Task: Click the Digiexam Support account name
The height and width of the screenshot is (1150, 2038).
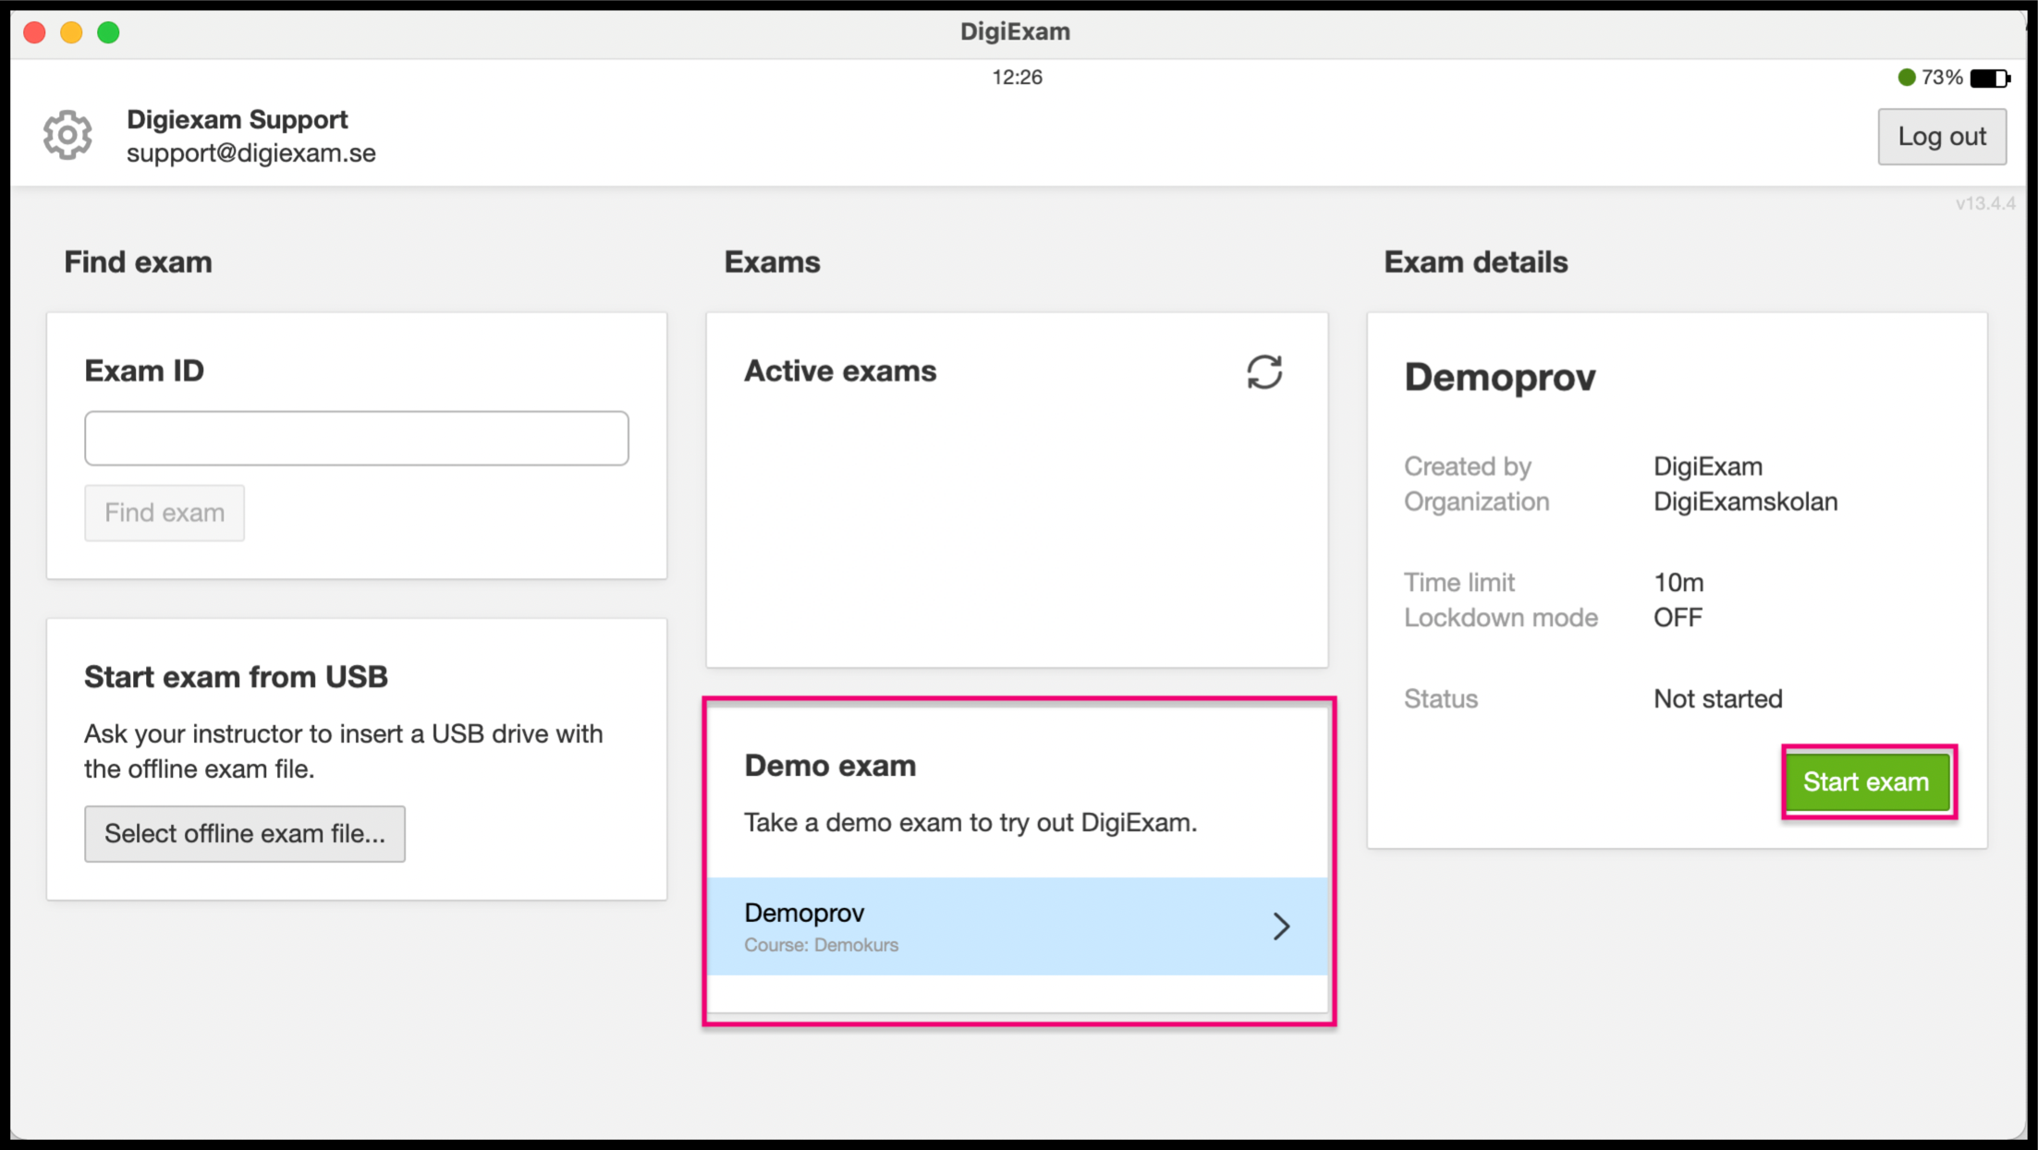Action: (238, 119)
